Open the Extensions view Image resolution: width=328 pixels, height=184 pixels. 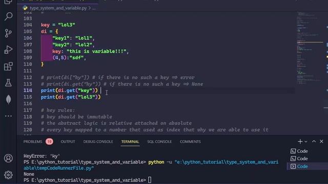tap(8, 66)
